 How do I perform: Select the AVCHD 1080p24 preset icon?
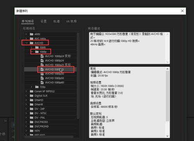[42, 61]
